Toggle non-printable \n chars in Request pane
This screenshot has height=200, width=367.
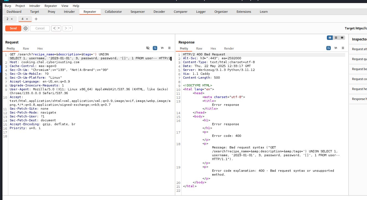(162, 48)
